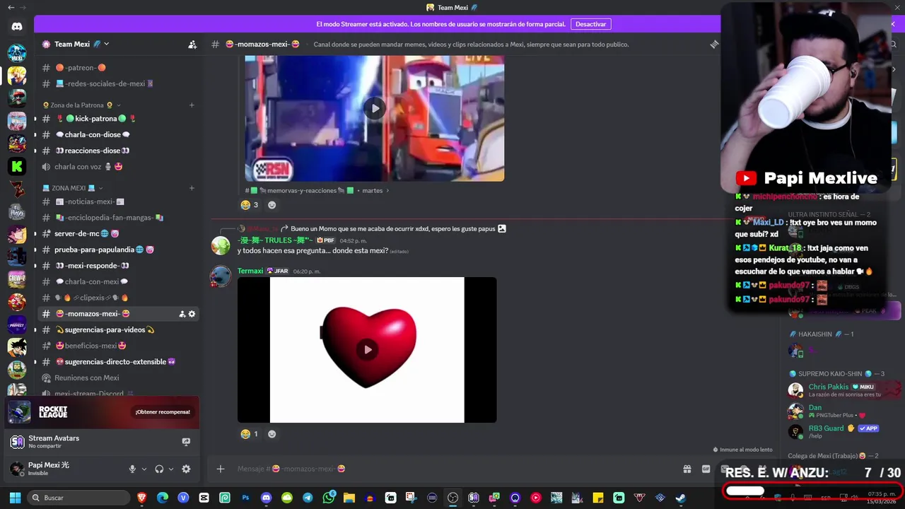Toggle laughing reaction with 1 on heart video
Viewport: 905px width, 509px height.
pyautogui.click(x=250, y=434)
